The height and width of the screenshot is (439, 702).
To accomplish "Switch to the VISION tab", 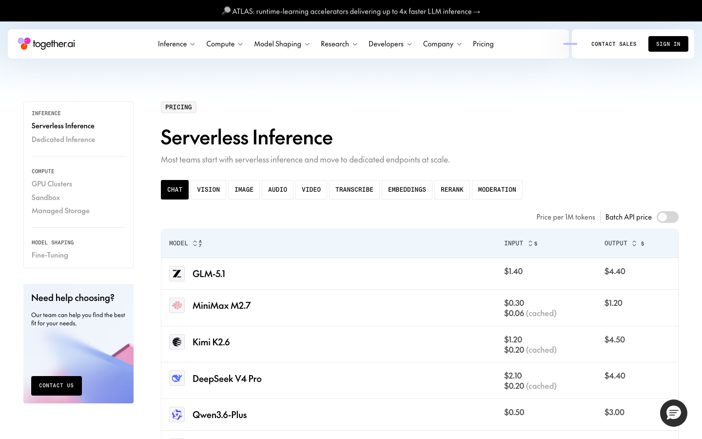I will tap(209, 190).
